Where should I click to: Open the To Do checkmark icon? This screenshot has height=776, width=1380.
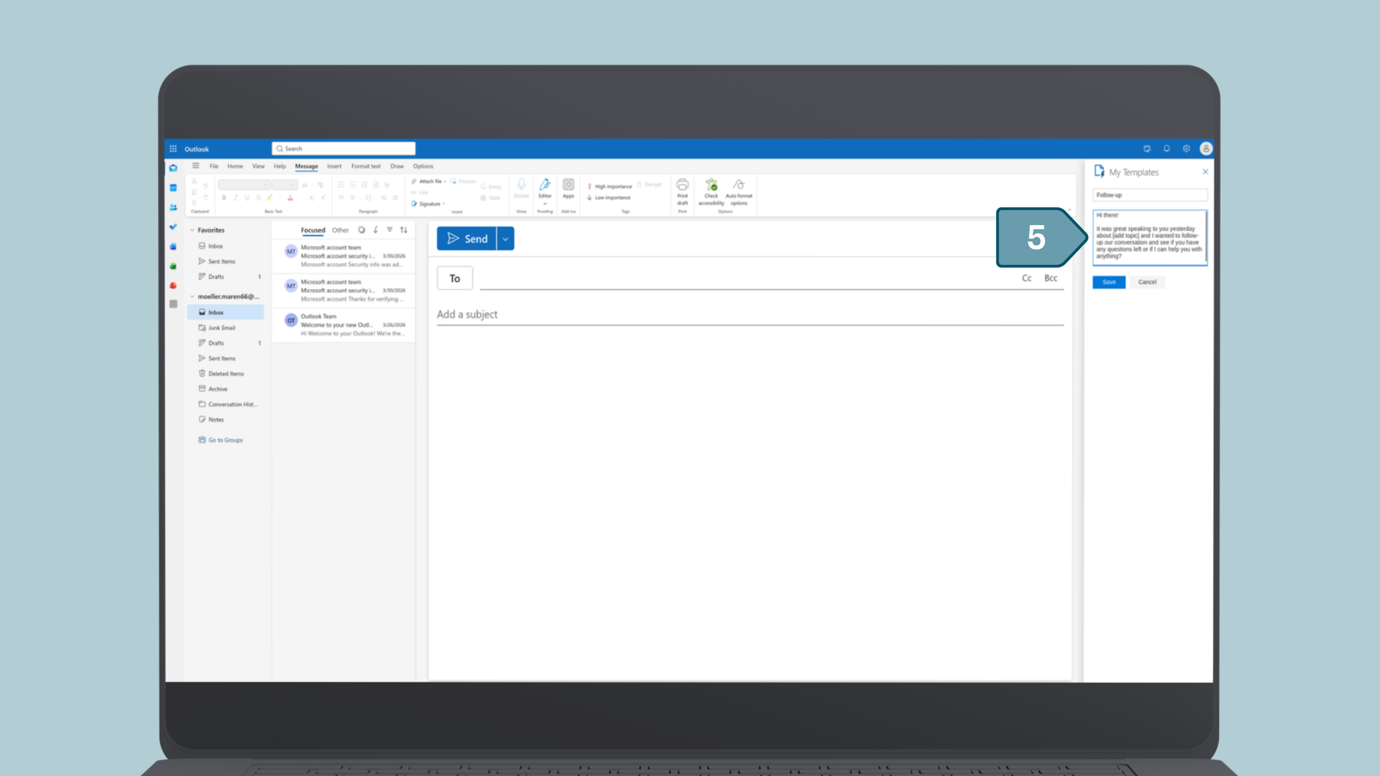173,227
